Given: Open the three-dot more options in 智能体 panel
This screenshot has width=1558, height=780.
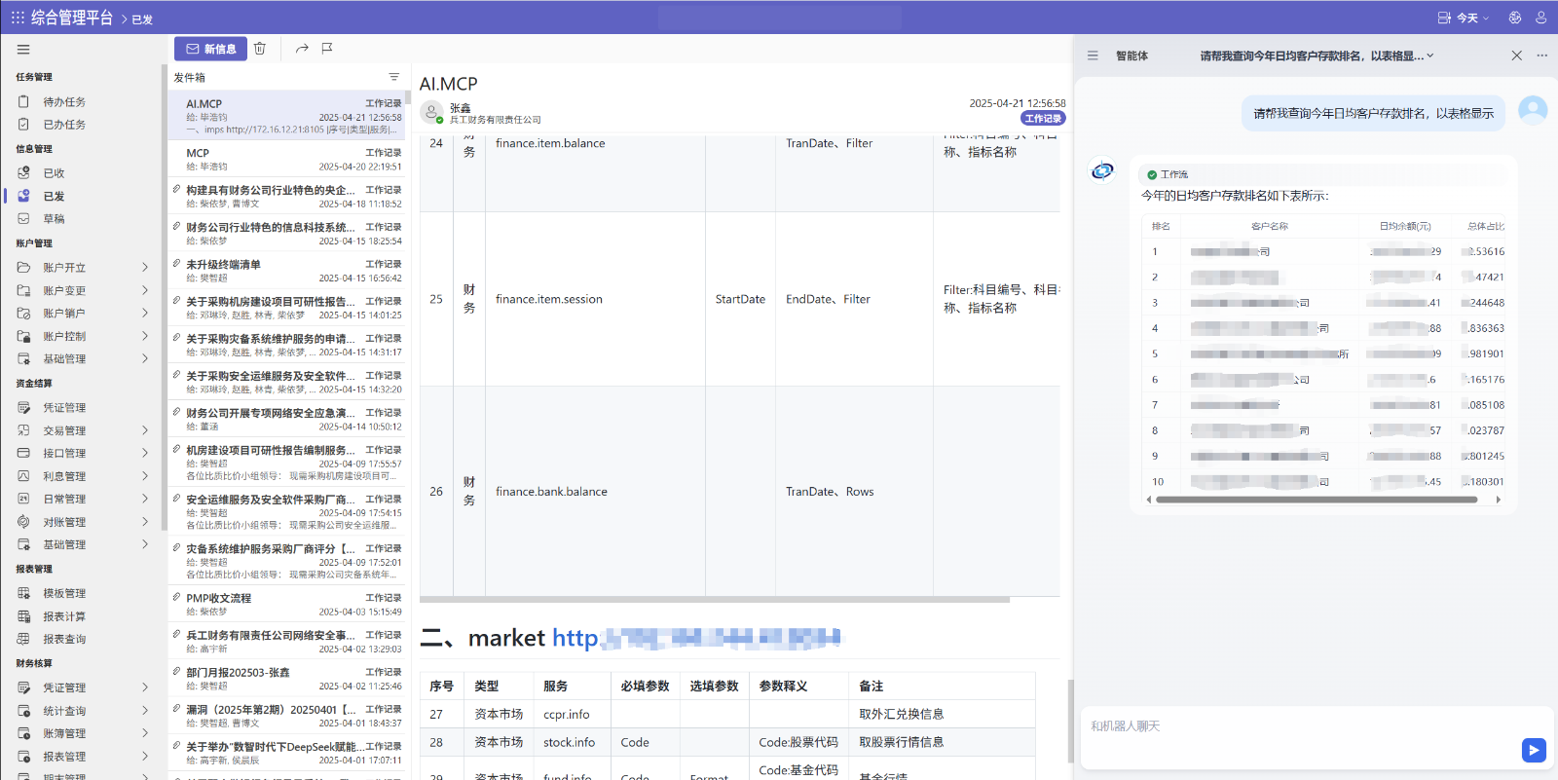Looking at the screenshot, I should tap(1542, 56).
